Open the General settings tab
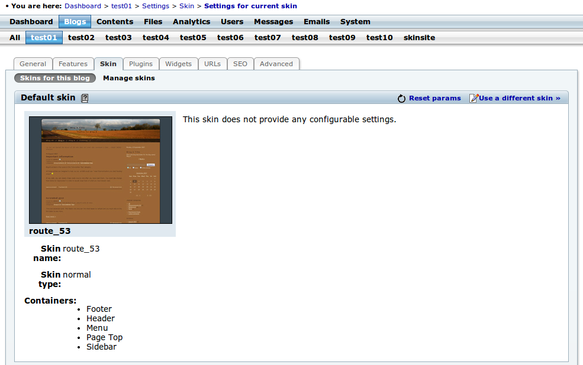This screenshot has height=365, width=583. (33, 64)
